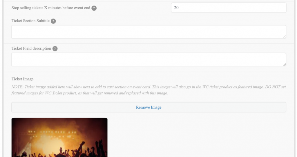Click the 'Ticket Image' section heading
Image resolution: width=297 pixels, height=157 pixels.
22,79
